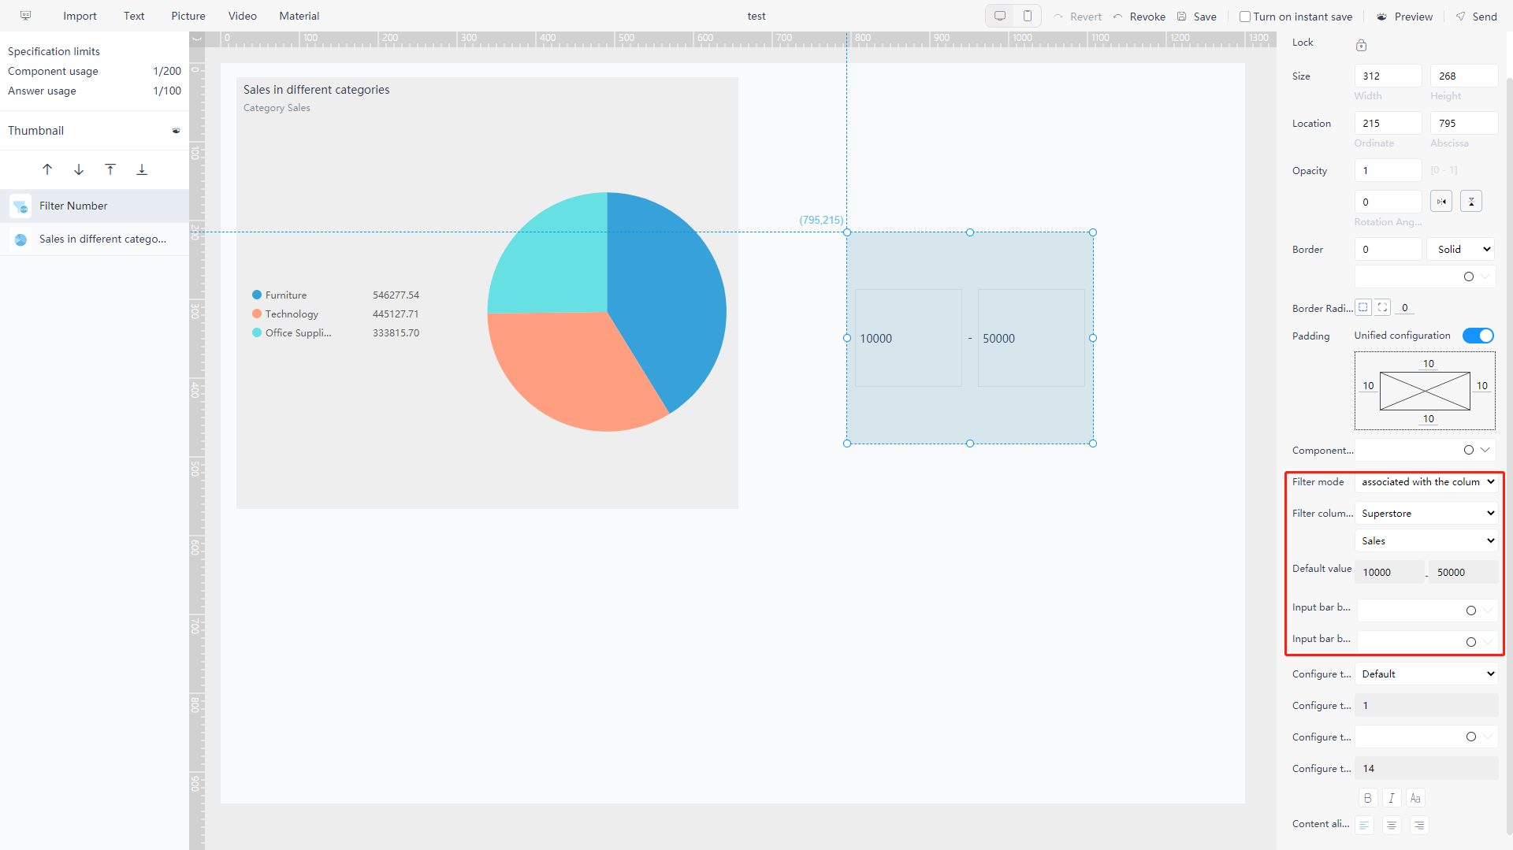The height and width of the screenshot is (850, 1513).
Task: Bring layer to top icon
Action: 110,169
